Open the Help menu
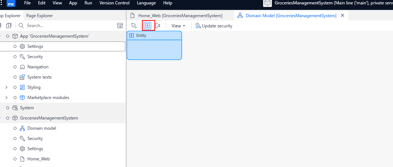393x167 pixels. 168,3
